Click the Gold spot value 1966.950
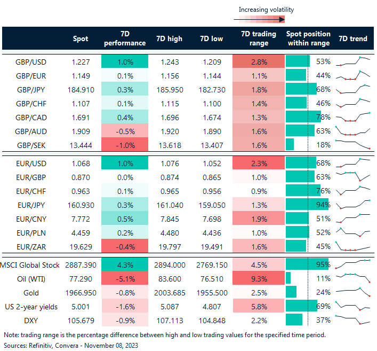 pyautogui.click(x=80, y=292)
